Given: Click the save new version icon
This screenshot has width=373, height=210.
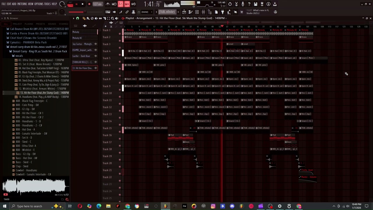Looking at the screenshot, I should [262, 4].
